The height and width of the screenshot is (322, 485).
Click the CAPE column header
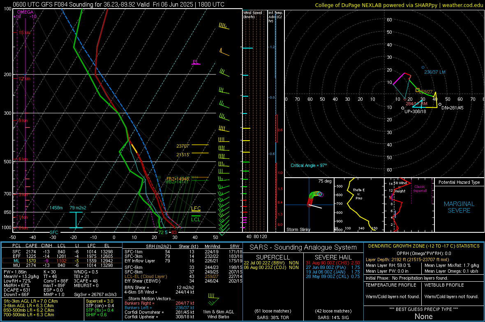pyautogui.click(x=31, y=246)
